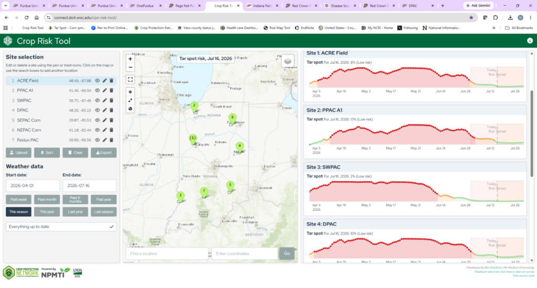Edit the Feldun PAC site with pen icon
Image resolution: width=537 pixels, height=288 pixels.
(104, 140)
